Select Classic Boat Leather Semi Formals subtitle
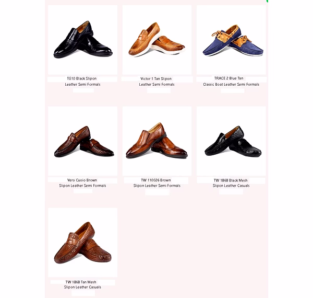Viewport: 313px width, 298px height. pyautogui.click(x=231, y=84)
